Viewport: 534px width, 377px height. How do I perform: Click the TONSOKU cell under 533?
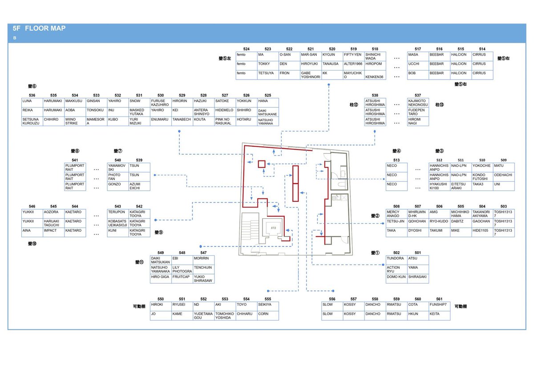[x=97, y=112]
